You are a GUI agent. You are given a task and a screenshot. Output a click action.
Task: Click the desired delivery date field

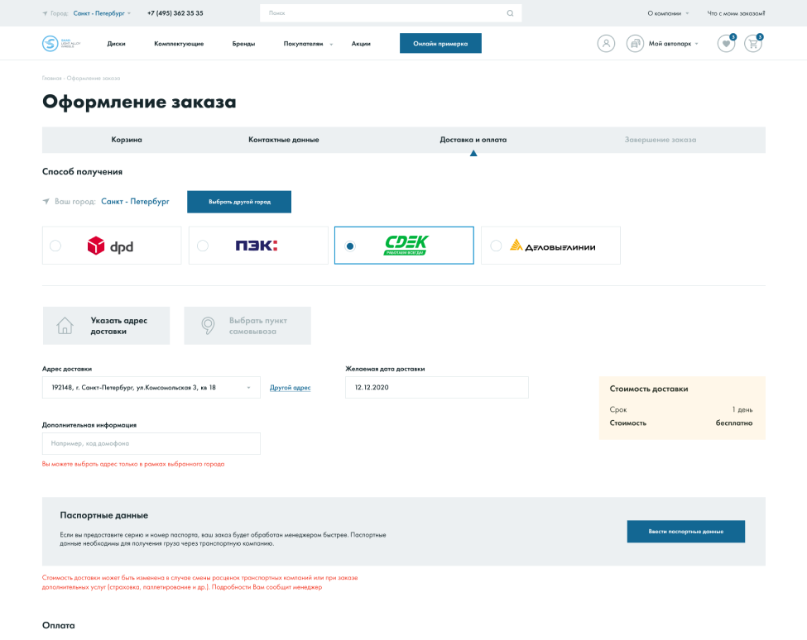click(436, 387)
